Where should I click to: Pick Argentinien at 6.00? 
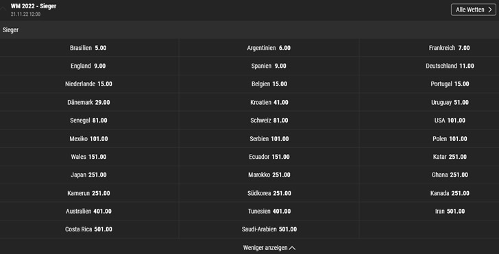click(269, 48)
